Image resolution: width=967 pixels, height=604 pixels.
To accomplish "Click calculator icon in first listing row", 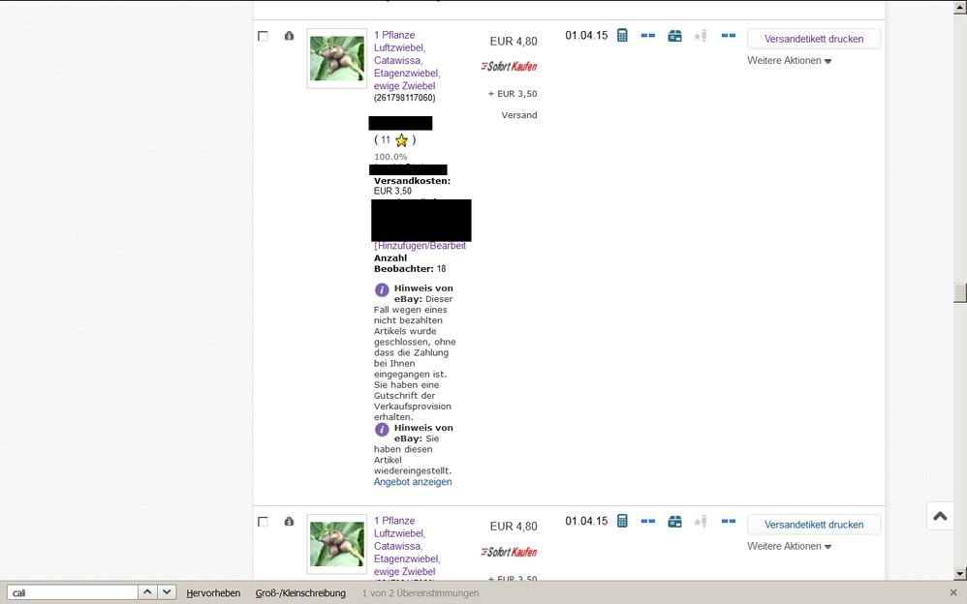I will point(622,36).
